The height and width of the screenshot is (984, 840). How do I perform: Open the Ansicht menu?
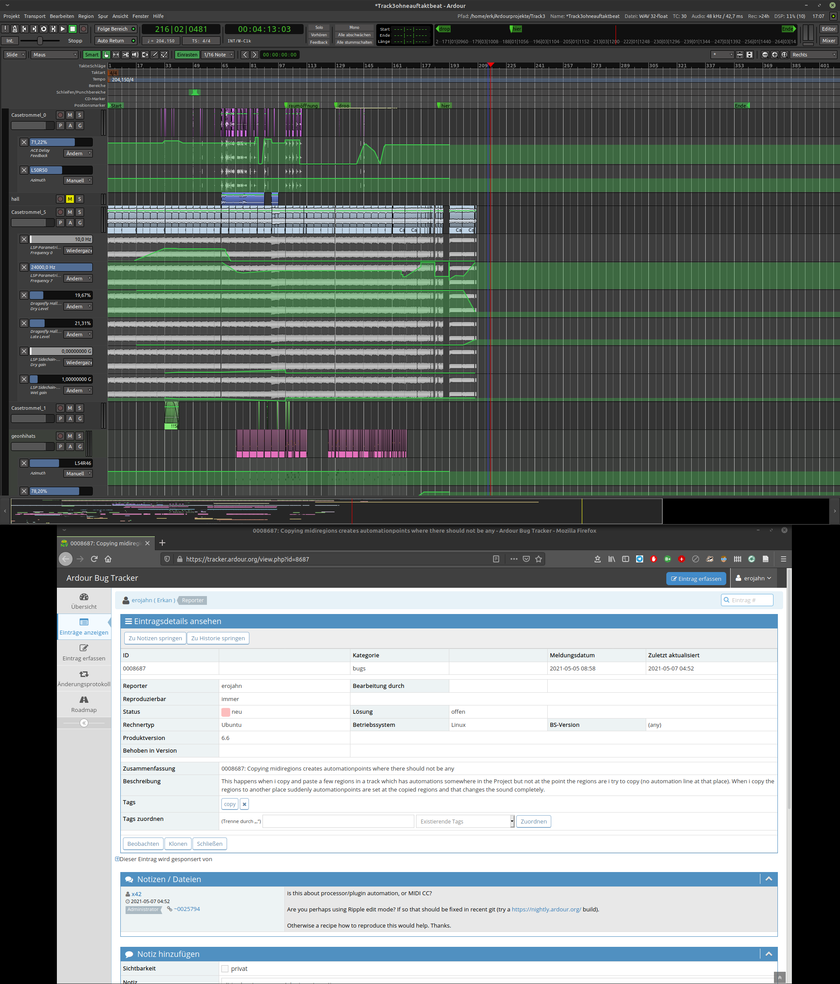point(120,16)
